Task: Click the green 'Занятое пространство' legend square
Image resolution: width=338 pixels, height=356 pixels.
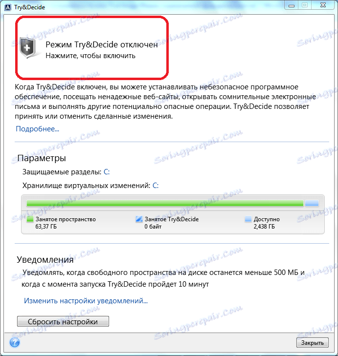Action: (30, 219)
